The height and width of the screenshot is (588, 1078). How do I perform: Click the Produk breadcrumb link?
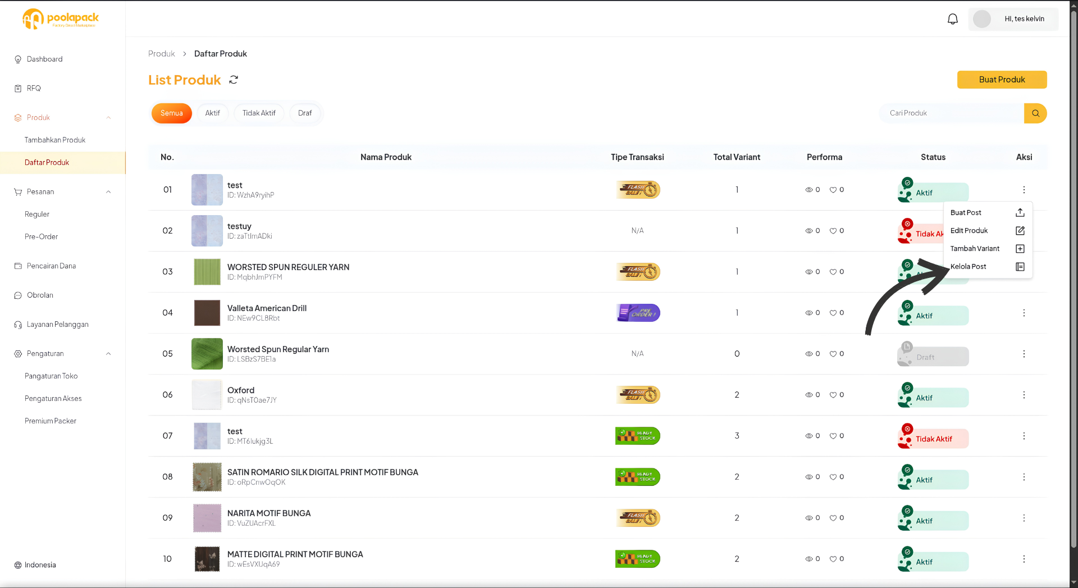pyautogui.click(x=162, y=54)
